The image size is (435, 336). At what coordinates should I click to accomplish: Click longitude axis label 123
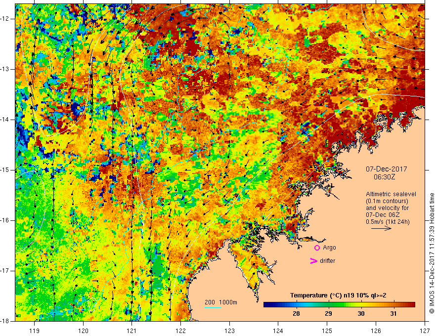pos(229,331)
